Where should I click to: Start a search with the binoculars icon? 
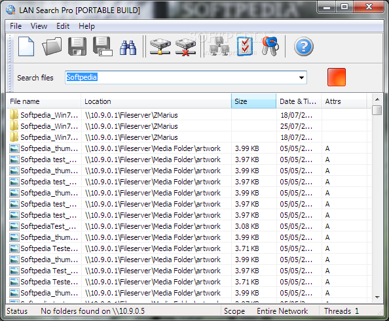[128, 47]
